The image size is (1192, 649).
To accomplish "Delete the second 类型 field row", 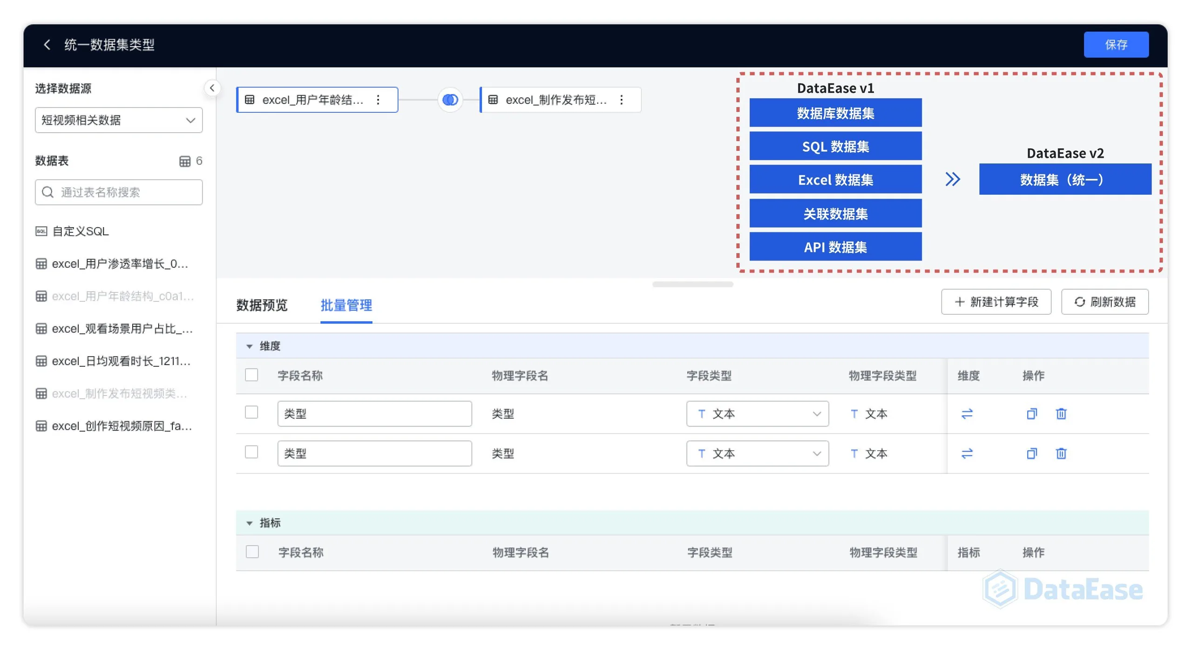I will click(1061, 453).
